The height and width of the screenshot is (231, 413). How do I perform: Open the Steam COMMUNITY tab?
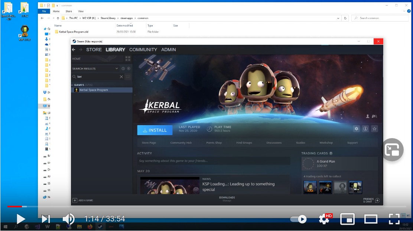(x=143, y=50)
